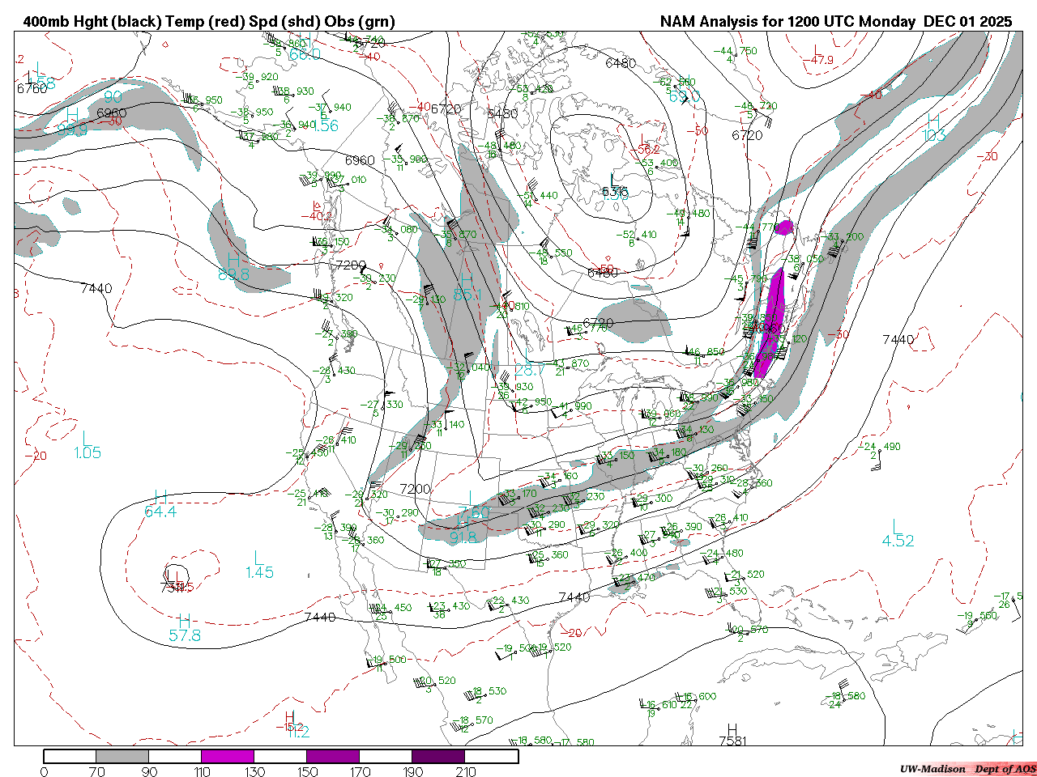Viewport: 1037px width, 777px height.
Task: Click the station observation "-49 480"
Action: (689, 214)
